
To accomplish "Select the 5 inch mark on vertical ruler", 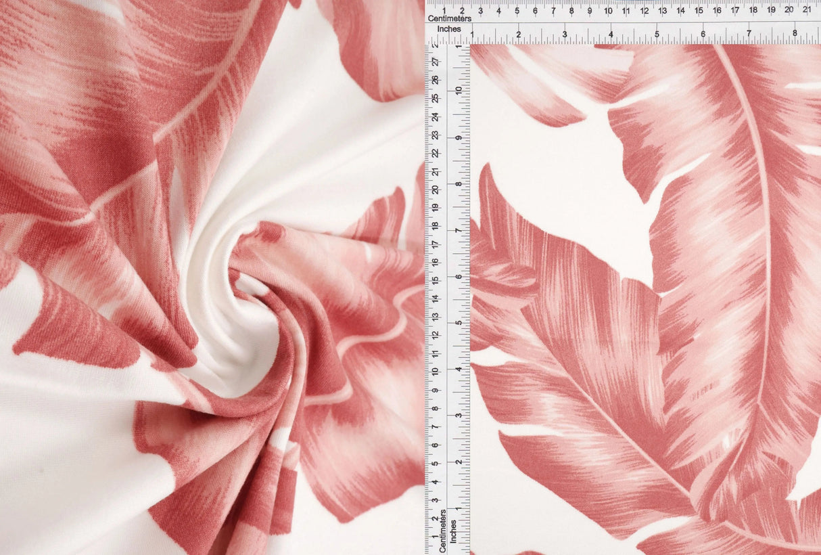I will pyautogui.click(x=458, y=323).
